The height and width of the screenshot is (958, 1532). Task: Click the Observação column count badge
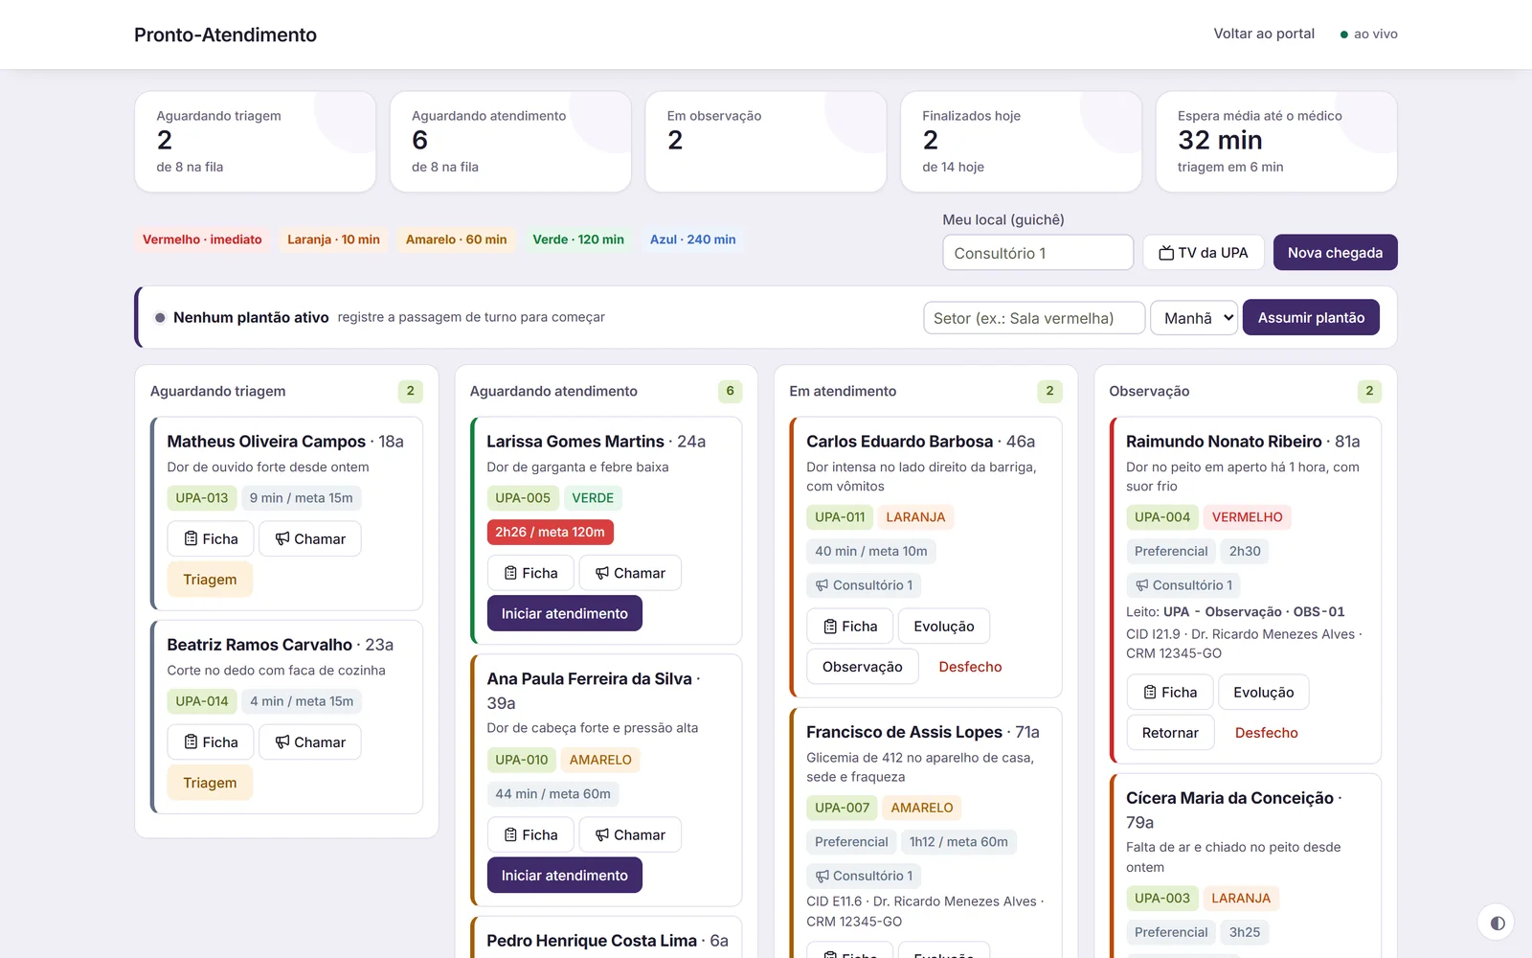[x=1369, y=391]
